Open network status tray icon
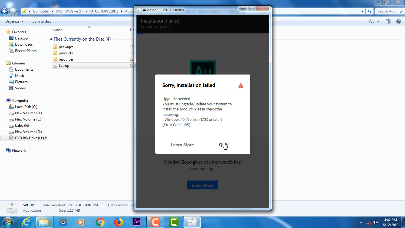405x228 pixels. point(368,222)
